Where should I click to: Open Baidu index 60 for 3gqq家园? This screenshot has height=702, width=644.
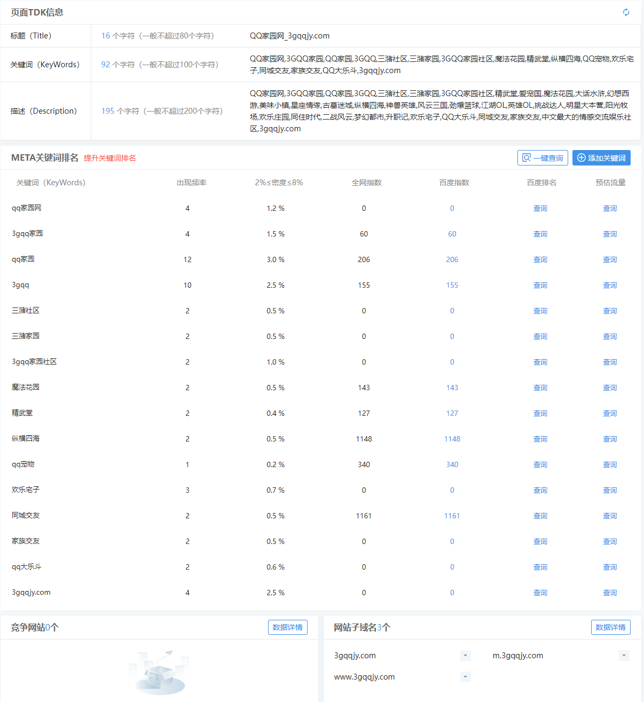click(452, 234)
